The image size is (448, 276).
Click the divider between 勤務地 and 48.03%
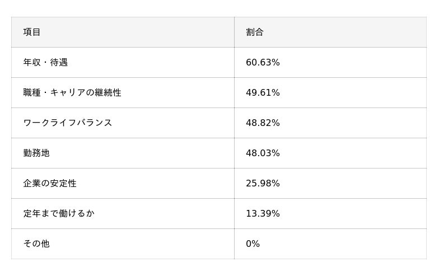coord(234,153)
